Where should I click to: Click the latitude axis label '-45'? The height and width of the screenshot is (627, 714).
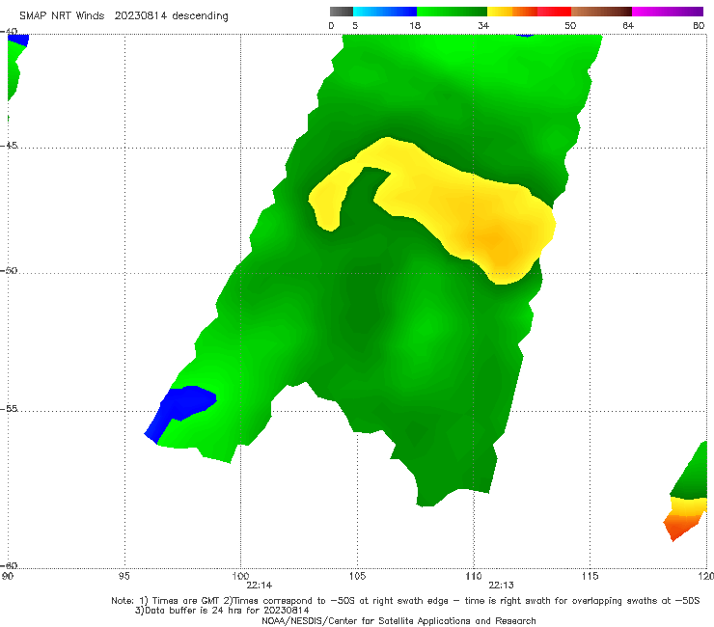(9, 146)
